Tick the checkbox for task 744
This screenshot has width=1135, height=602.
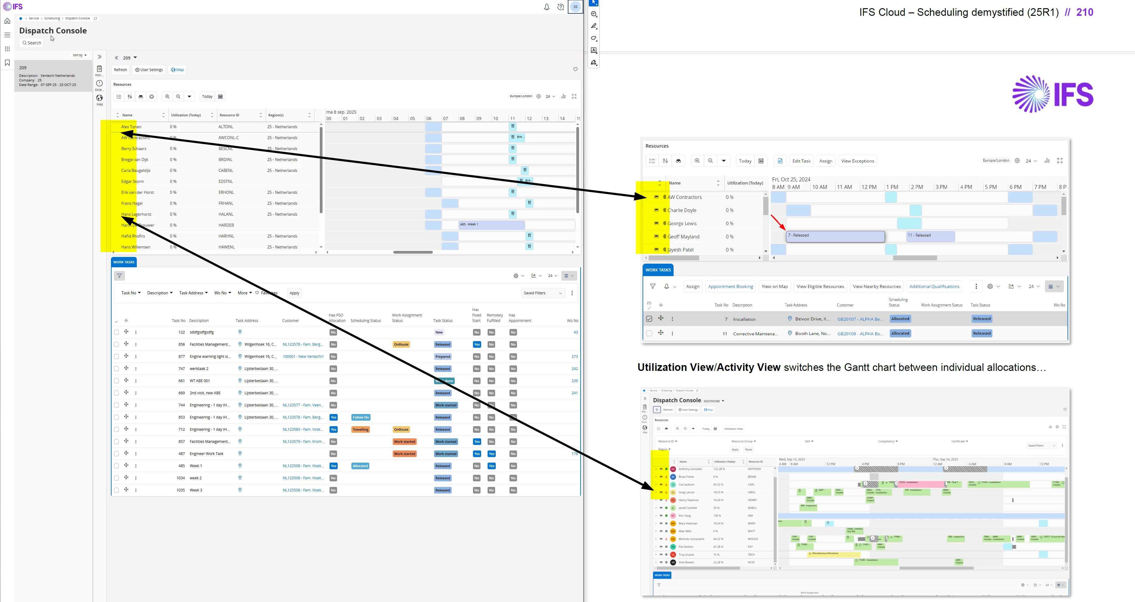point(116,405)
